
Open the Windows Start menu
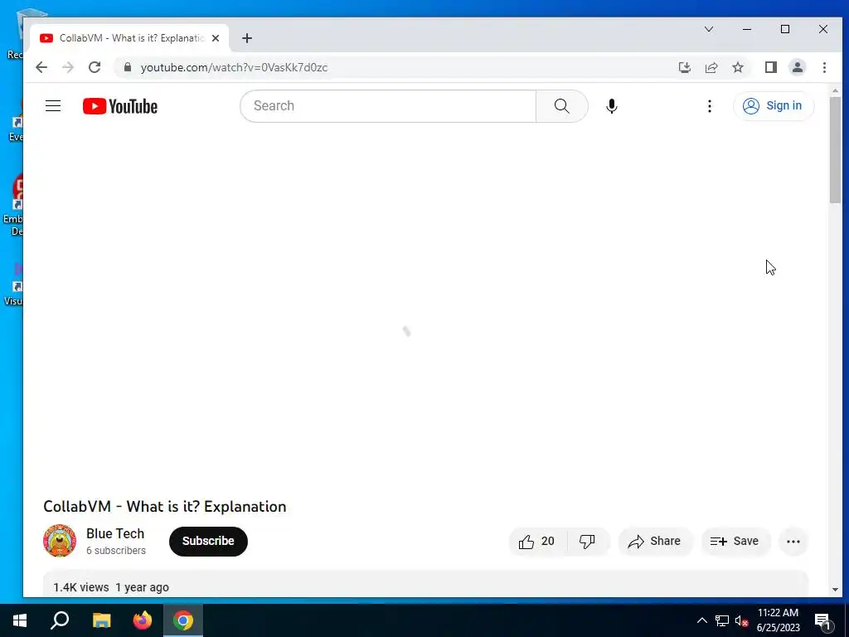point(20,620)
